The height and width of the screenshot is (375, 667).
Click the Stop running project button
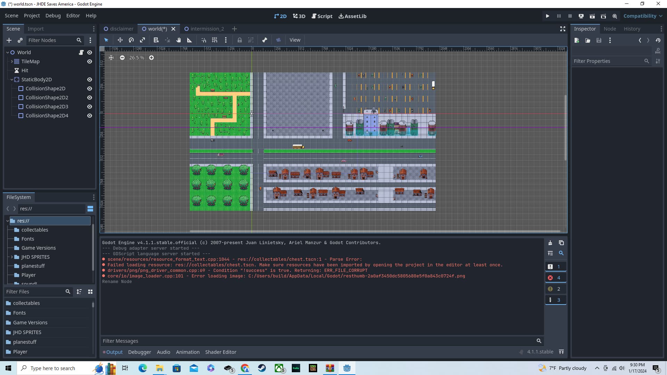[x=570, y=16]
